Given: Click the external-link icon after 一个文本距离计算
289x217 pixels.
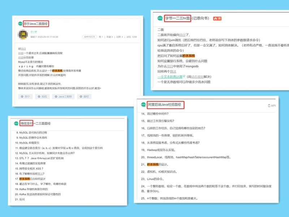Looking at the screenshot, I should (x=184, y=76).
